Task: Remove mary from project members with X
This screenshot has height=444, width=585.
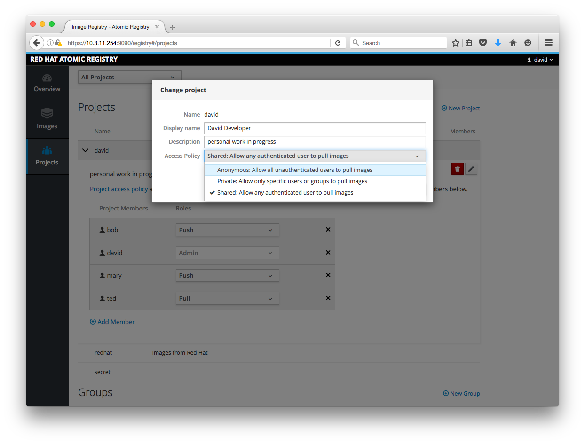Action: click(328, 275)
